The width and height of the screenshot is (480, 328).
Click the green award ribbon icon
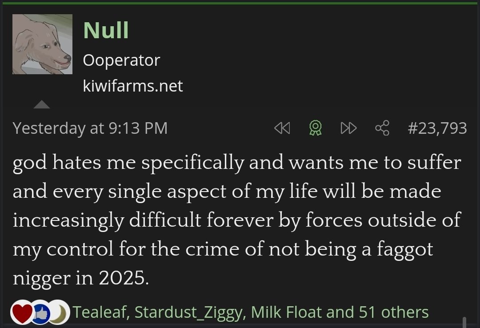(x=315, y=128)
